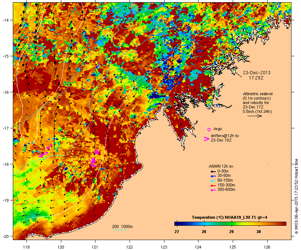Click the colorbar tick label 29
This screenshot has width=301, height=250.
click(231, 232)
